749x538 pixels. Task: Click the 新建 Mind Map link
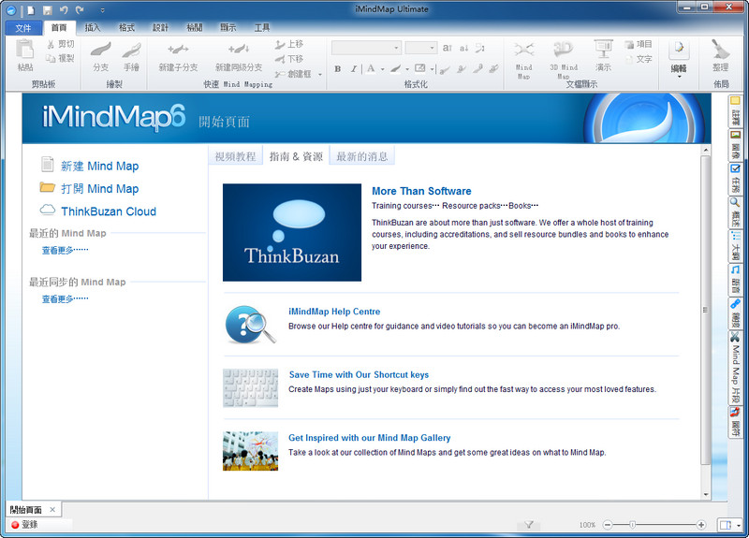tap(99, 166)
